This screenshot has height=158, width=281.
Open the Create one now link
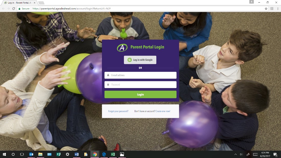click(x=163, y=111)
